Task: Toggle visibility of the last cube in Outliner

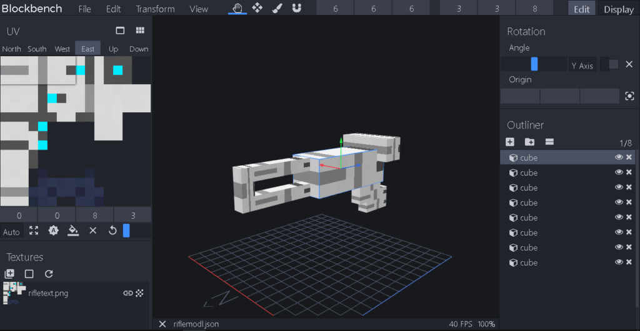Action: click(x=618, y=262)
